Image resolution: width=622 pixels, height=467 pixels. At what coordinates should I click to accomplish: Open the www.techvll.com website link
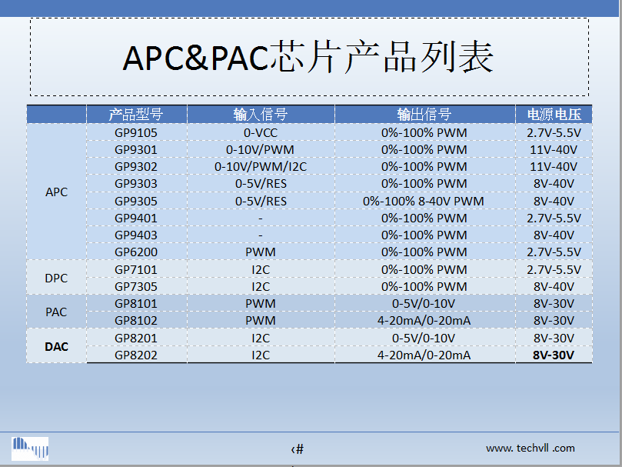click(x=530, y=448)
